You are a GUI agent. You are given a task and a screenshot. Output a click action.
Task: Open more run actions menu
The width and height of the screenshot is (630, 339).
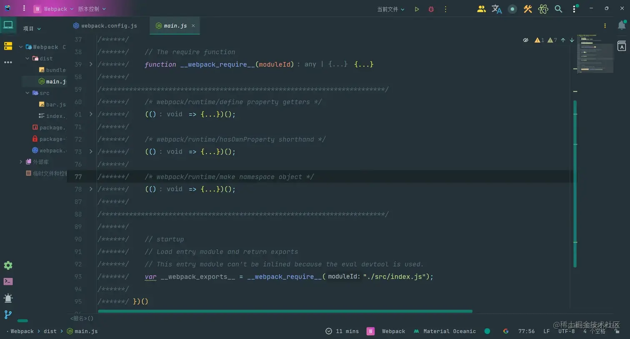pos(445,9)
